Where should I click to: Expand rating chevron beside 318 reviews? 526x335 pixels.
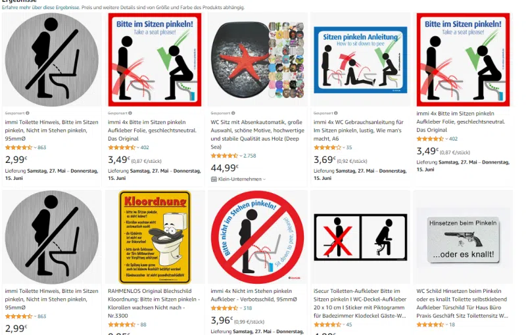click(x=241, y=308)
